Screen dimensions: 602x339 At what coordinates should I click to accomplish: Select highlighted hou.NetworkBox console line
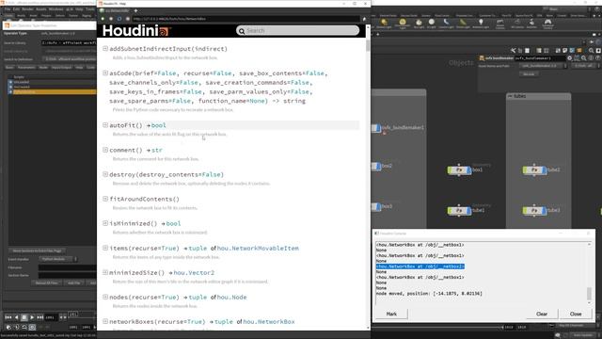420,266
